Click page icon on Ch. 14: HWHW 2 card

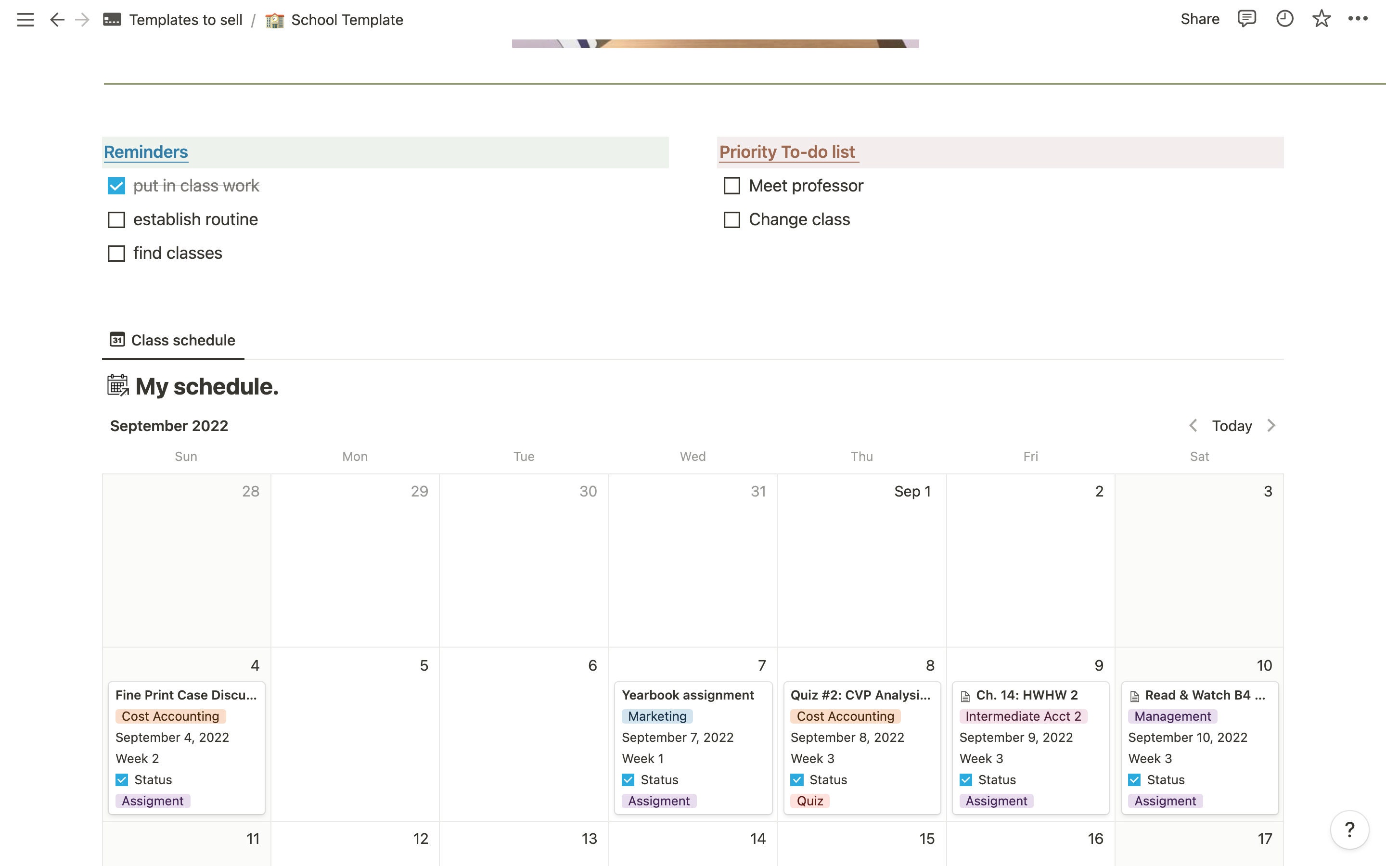point(965,696)
